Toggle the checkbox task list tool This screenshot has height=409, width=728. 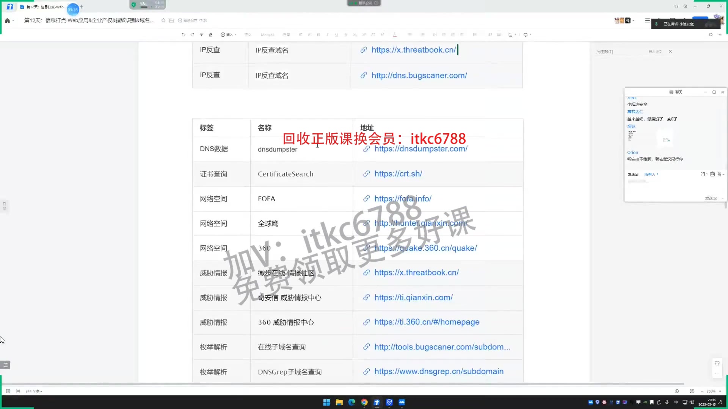tap(435, 34)
